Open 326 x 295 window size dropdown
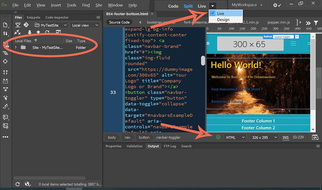This screenshot has height=190, width=322. 264,138
